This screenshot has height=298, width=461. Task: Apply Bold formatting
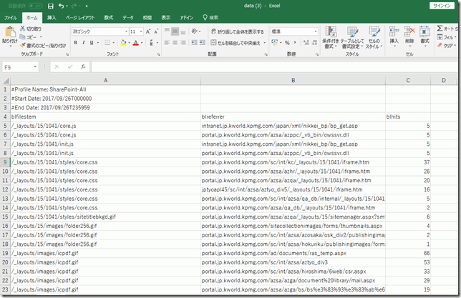pyautogui.click(x=76, y=43)
